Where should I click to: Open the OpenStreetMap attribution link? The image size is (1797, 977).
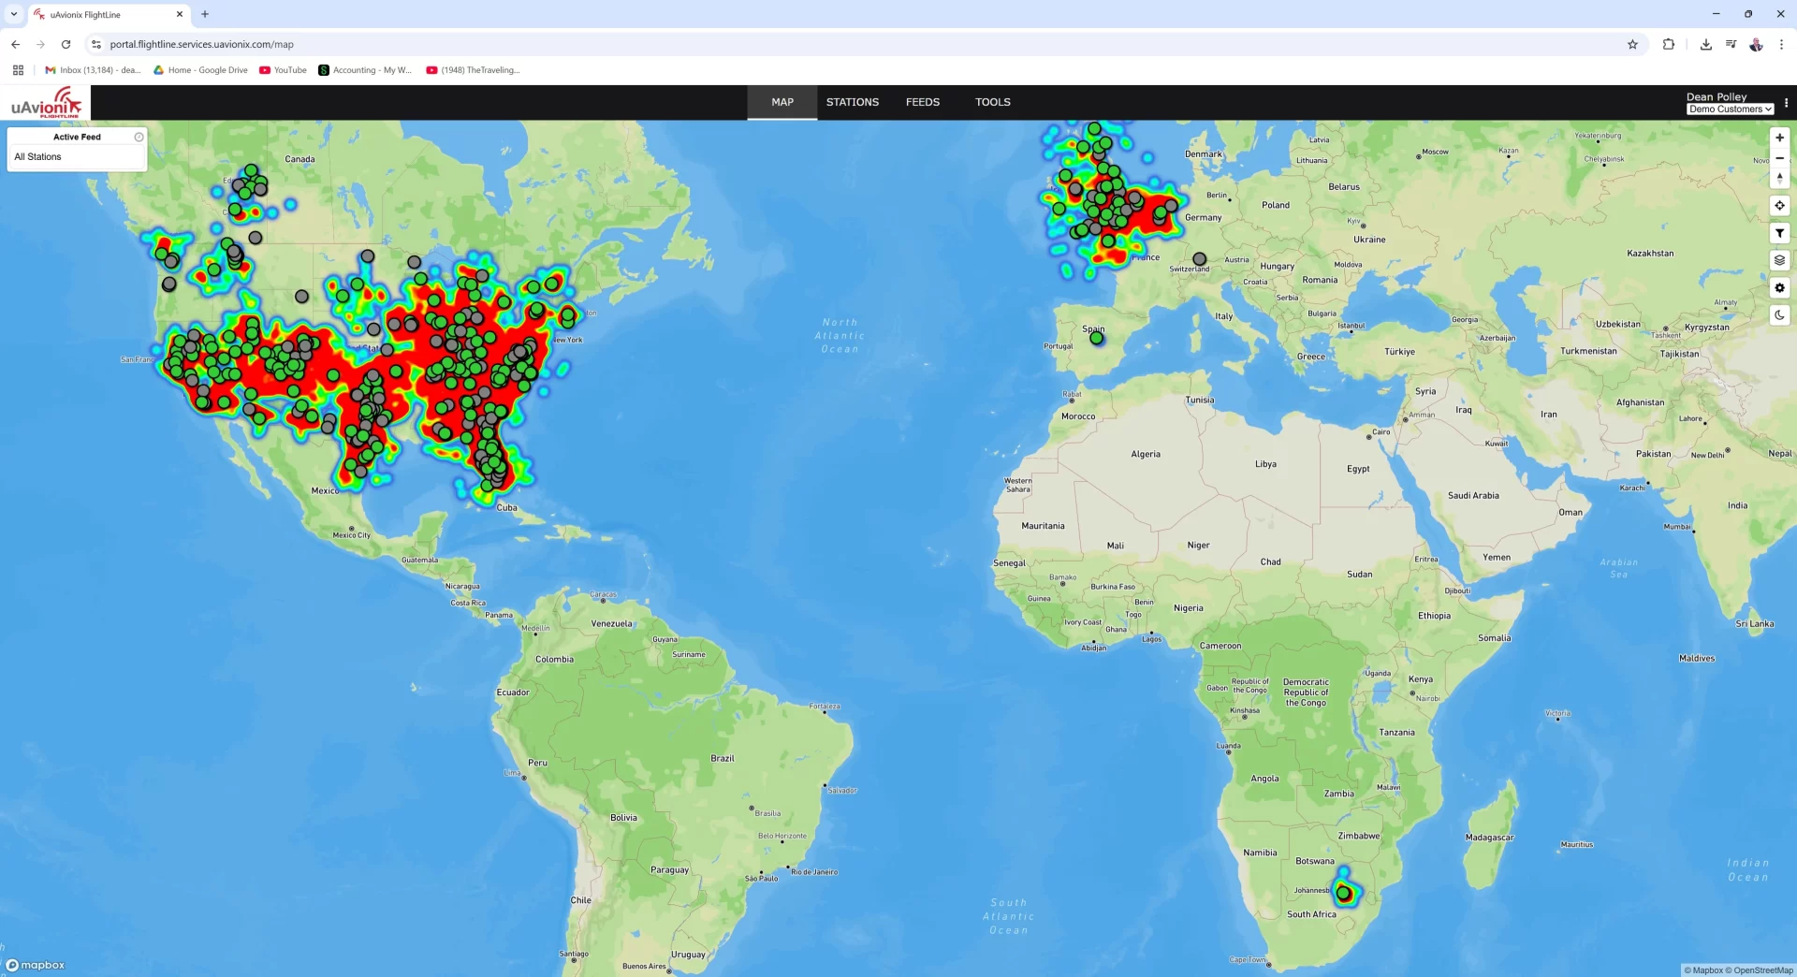point(1760,970)
